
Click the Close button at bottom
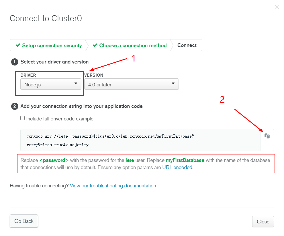tap(263, 222)
